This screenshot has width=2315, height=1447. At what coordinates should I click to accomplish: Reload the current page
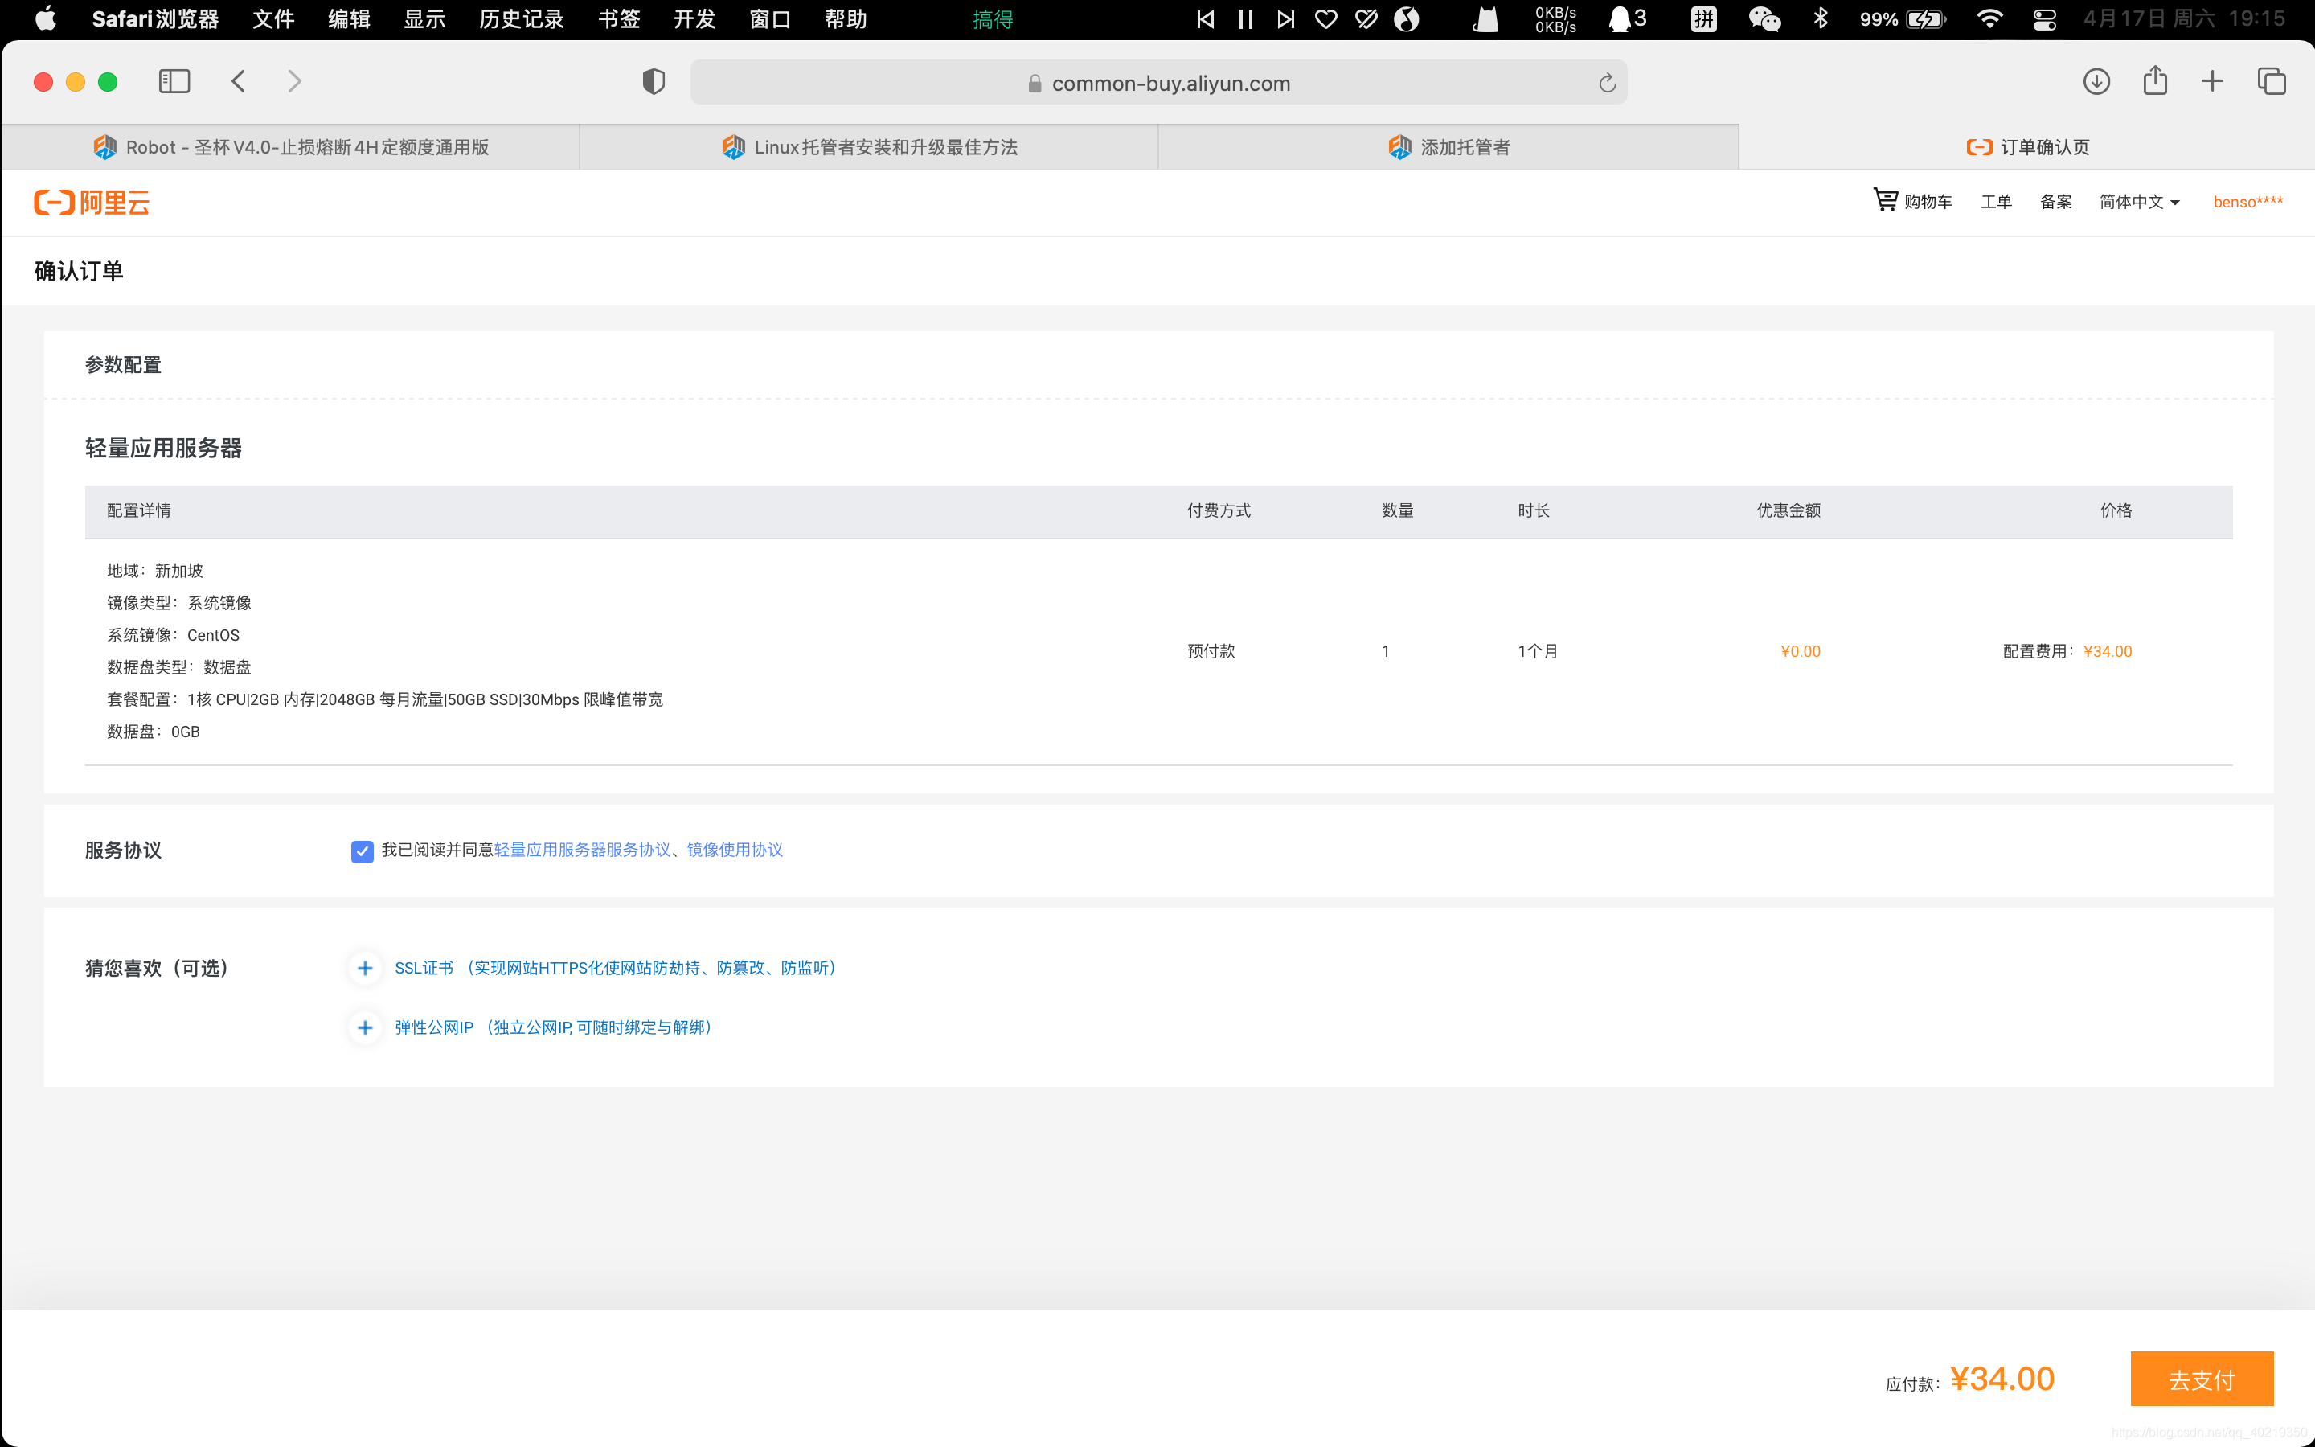1607,84
